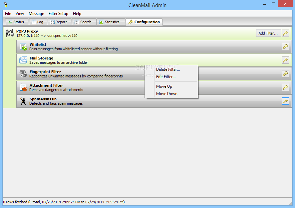Select the SpamAssassin filter title
The width and height of the screenshot is (295, 208).
pos(43,99)
